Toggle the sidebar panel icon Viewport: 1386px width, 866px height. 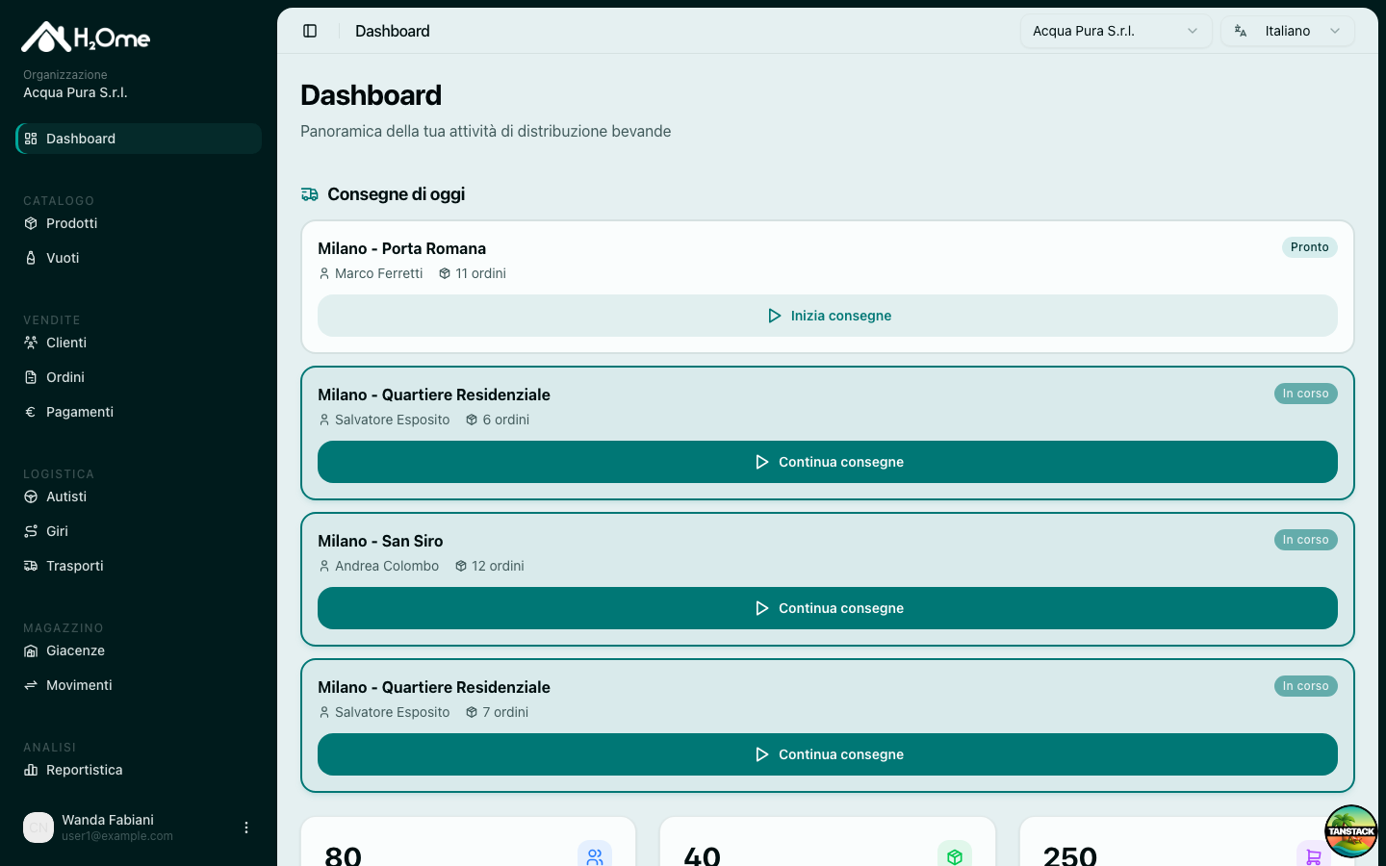coord(310,31)
